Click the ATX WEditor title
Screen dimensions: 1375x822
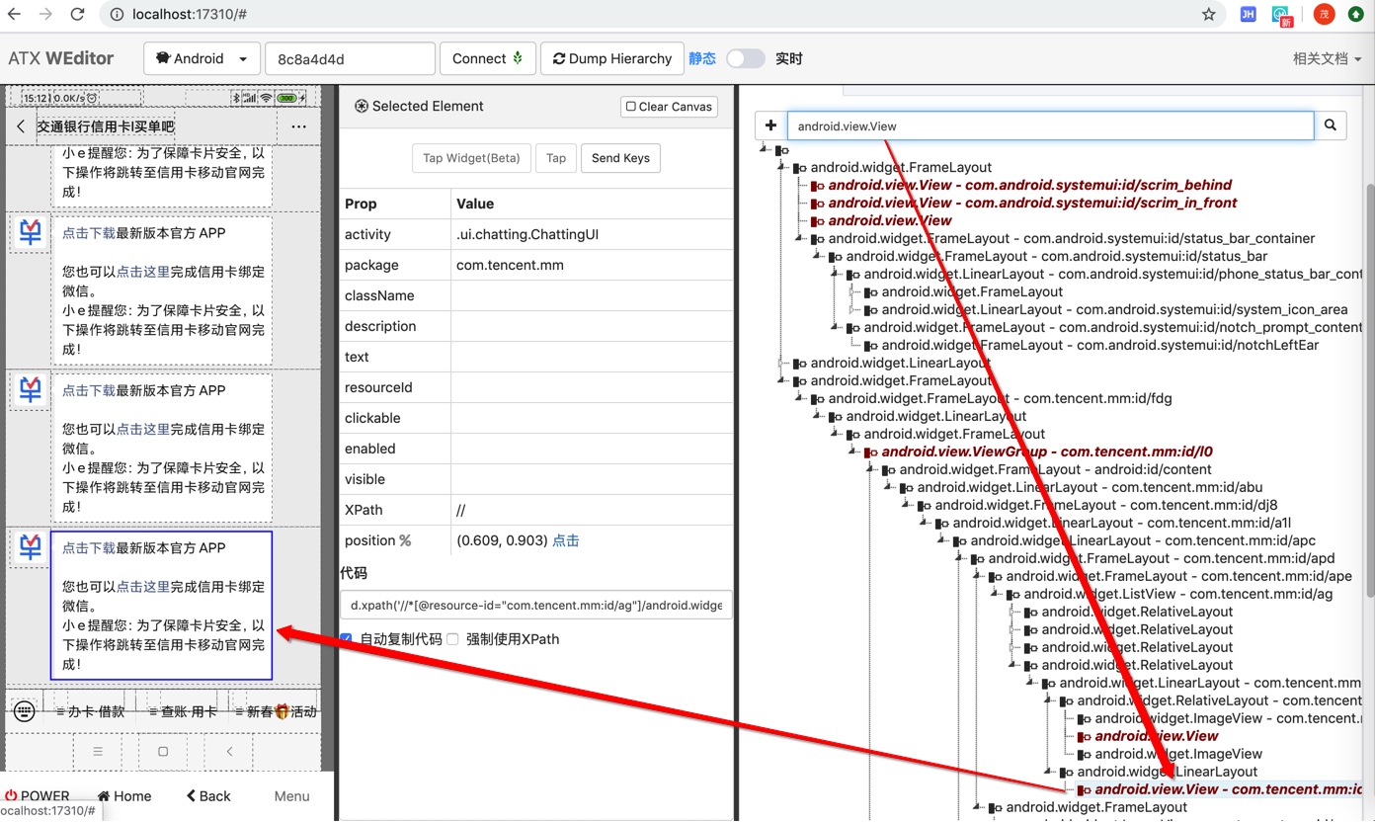(x=61, y=58)
